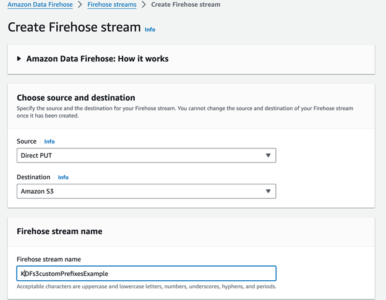Click 'Amazon Data Firehose: How it works' header

point(97,59)
